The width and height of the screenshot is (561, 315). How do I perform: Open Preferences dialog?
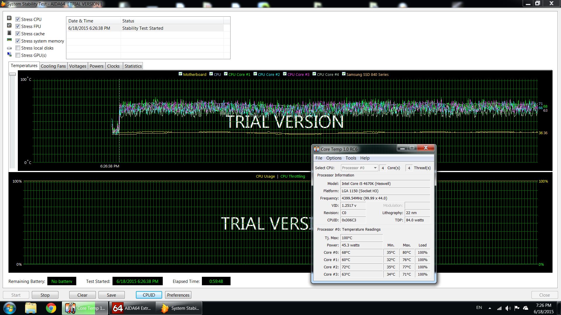178,295
